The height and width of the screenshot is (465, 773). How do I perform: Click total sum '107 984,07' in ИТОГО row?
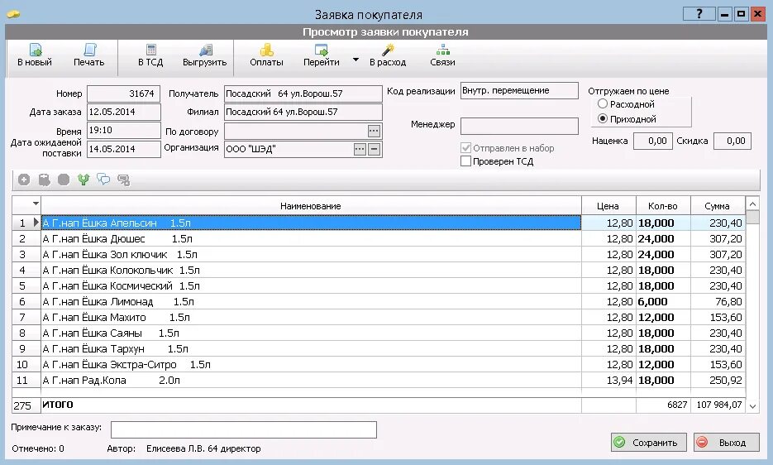point(718,405)
